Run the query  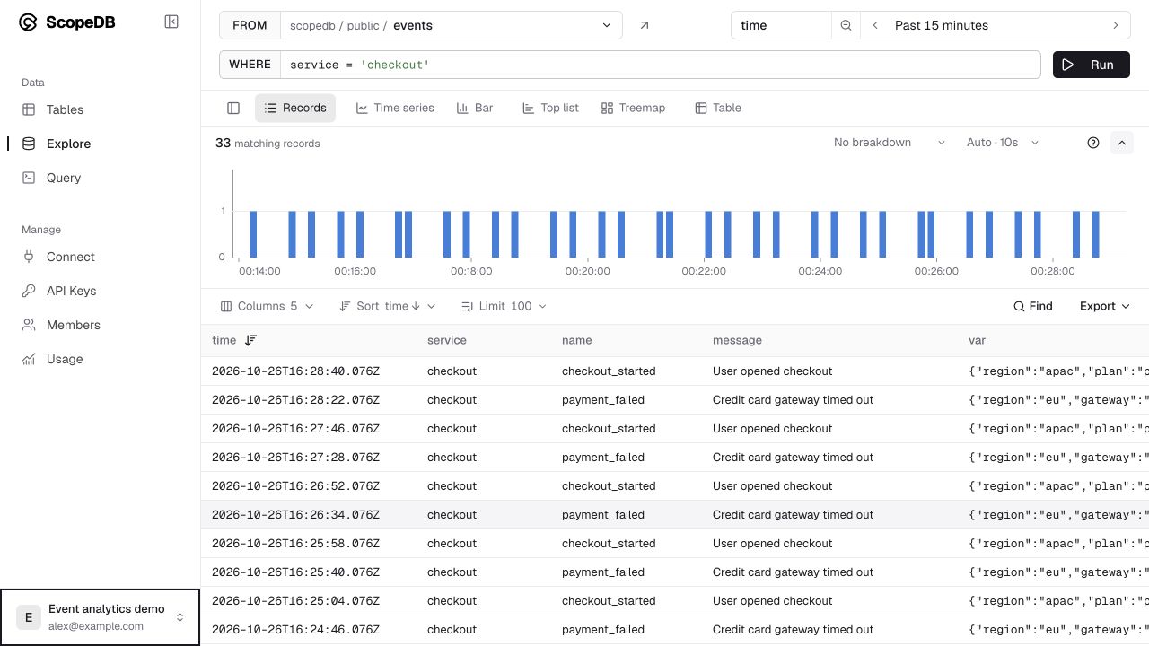[x=1092, y=65]
